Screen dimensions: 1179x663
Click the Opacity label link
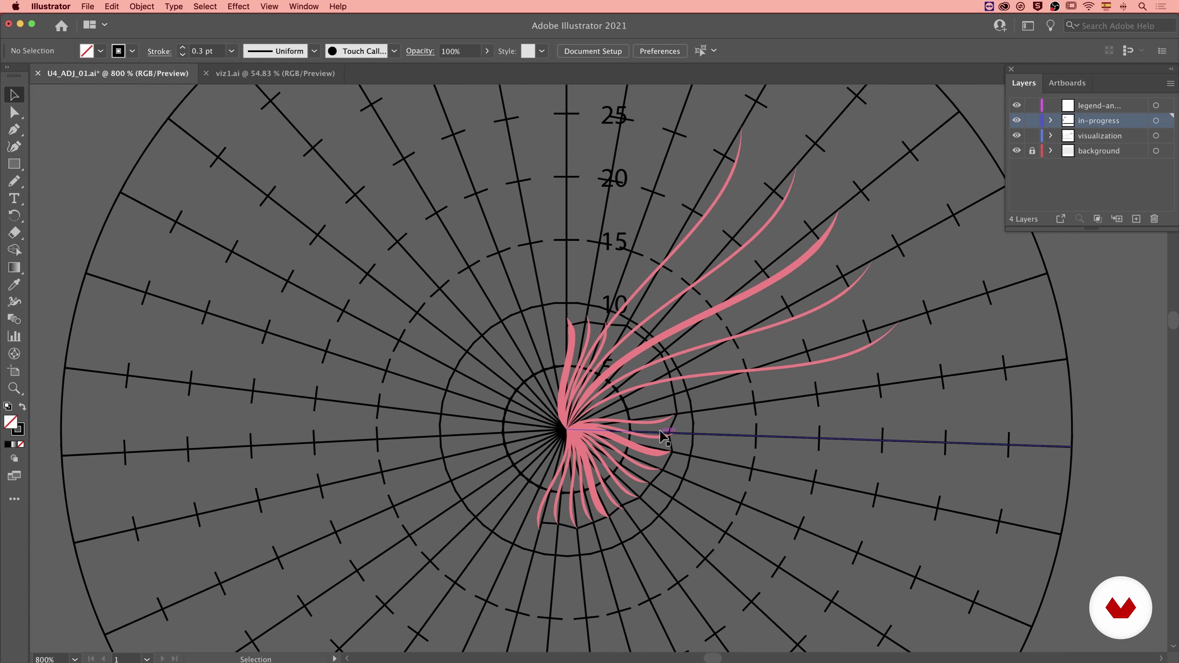(x=420, y=51)
